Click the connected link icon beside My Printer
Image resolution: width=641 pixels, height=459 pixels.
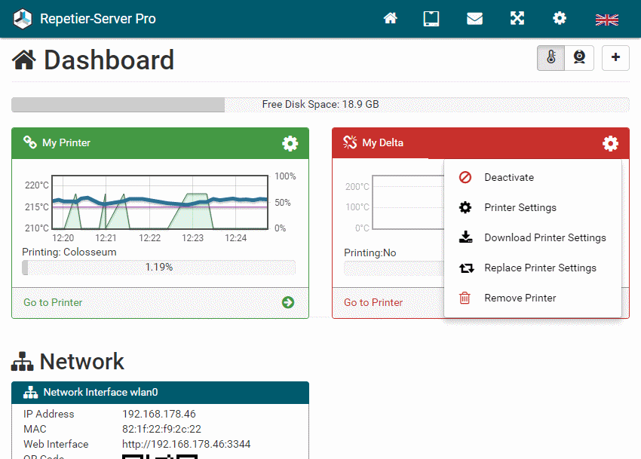[30, 142]
